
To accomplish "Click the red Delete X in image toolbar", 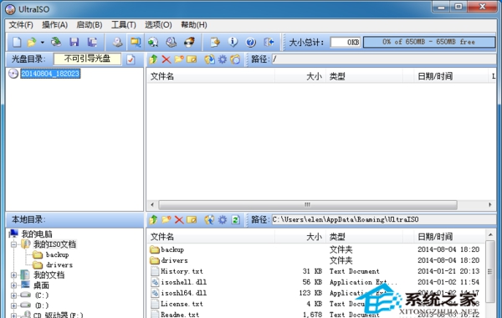I will (x=166, y=59).
